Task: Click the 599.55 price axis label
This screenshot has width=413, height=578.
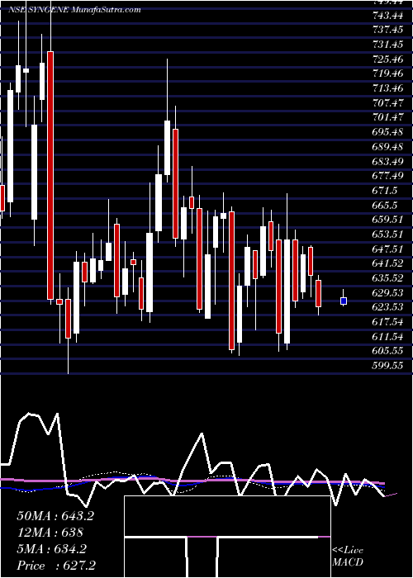Action: click(x=388, y=365)
